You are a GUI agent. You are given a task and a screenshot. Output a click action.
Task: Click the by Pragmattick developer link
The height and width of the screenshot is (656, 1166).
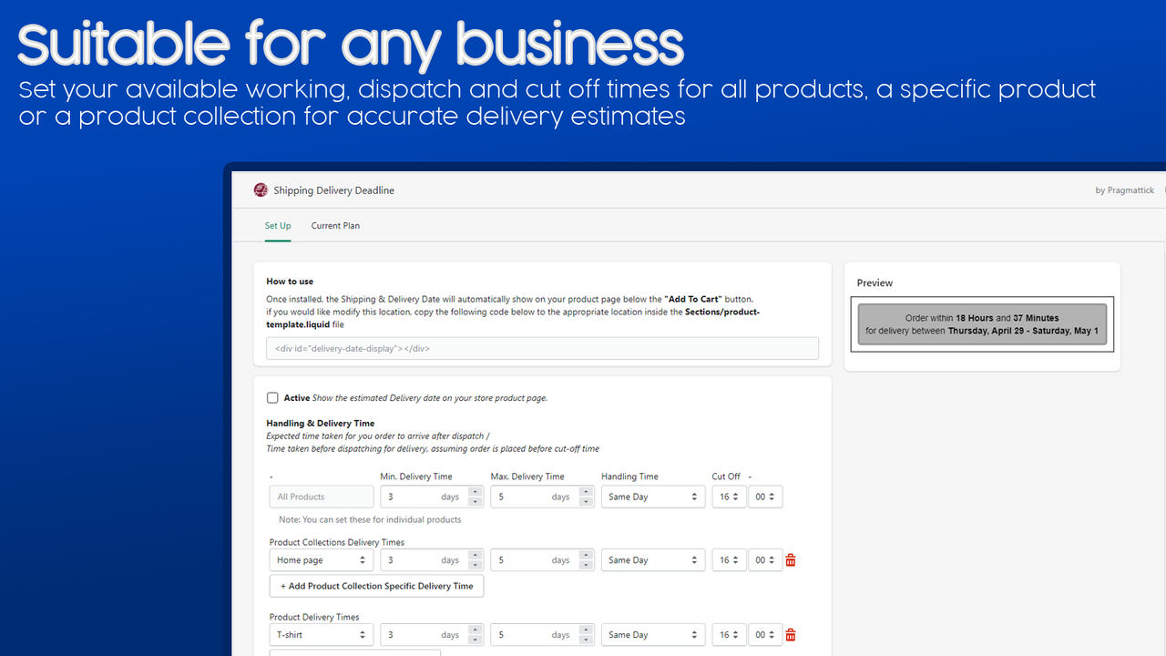1124,190
